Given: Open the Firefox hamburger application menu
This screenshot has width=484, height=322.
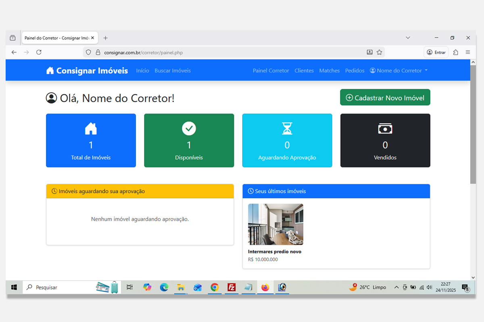Looking at the screenshot, I should [x=468, y=52].
